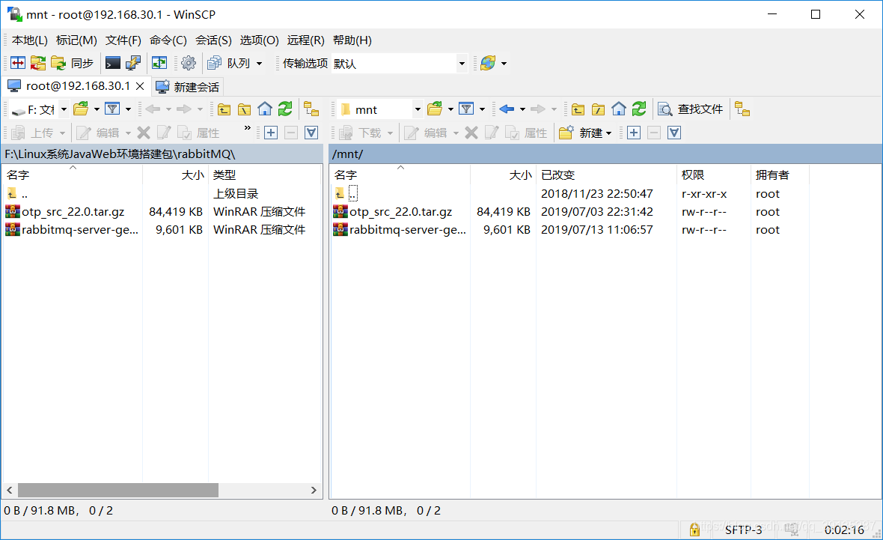Close the root@192.168.30.1 session tab
883x540 pixels.
point(140,86)
